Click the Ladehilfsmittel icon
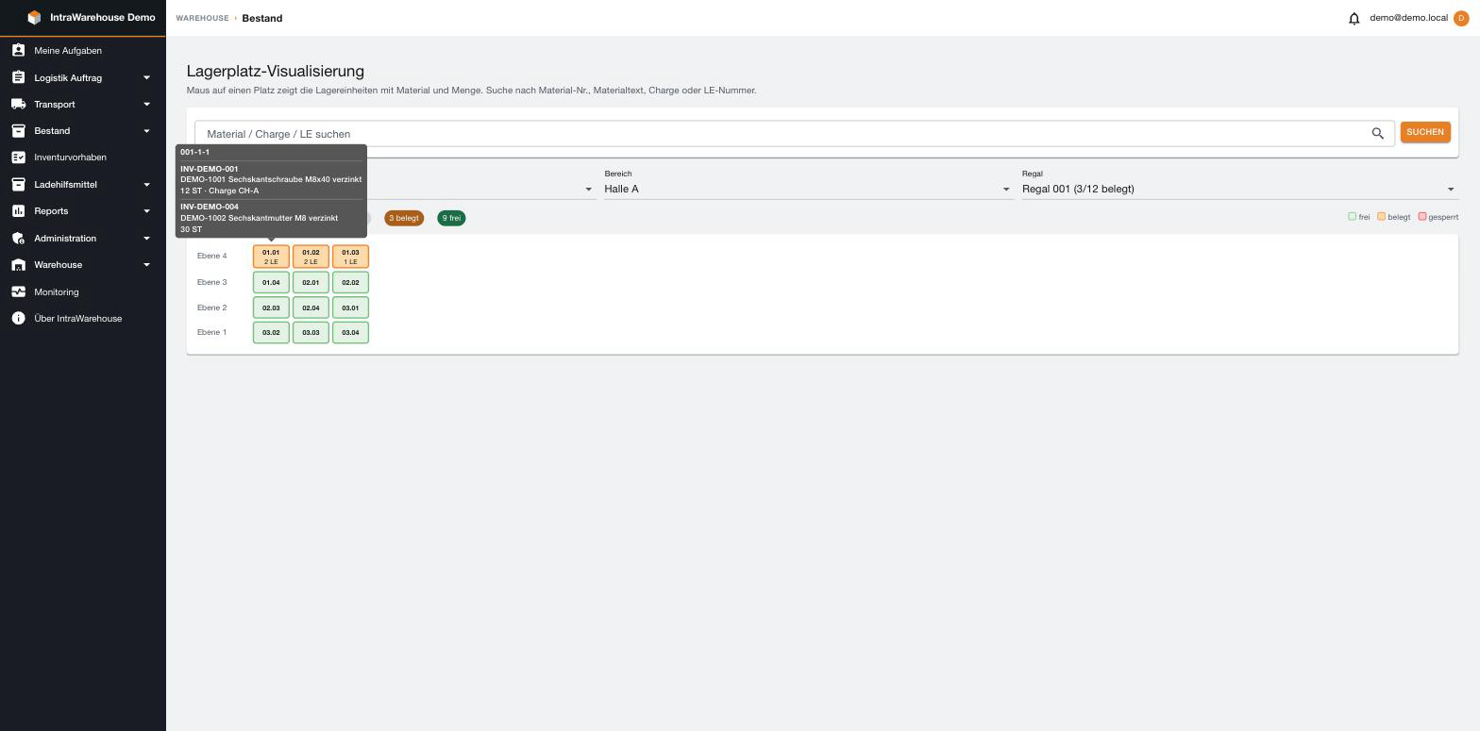Screen dimensions: 1480x731 [18, 185]
